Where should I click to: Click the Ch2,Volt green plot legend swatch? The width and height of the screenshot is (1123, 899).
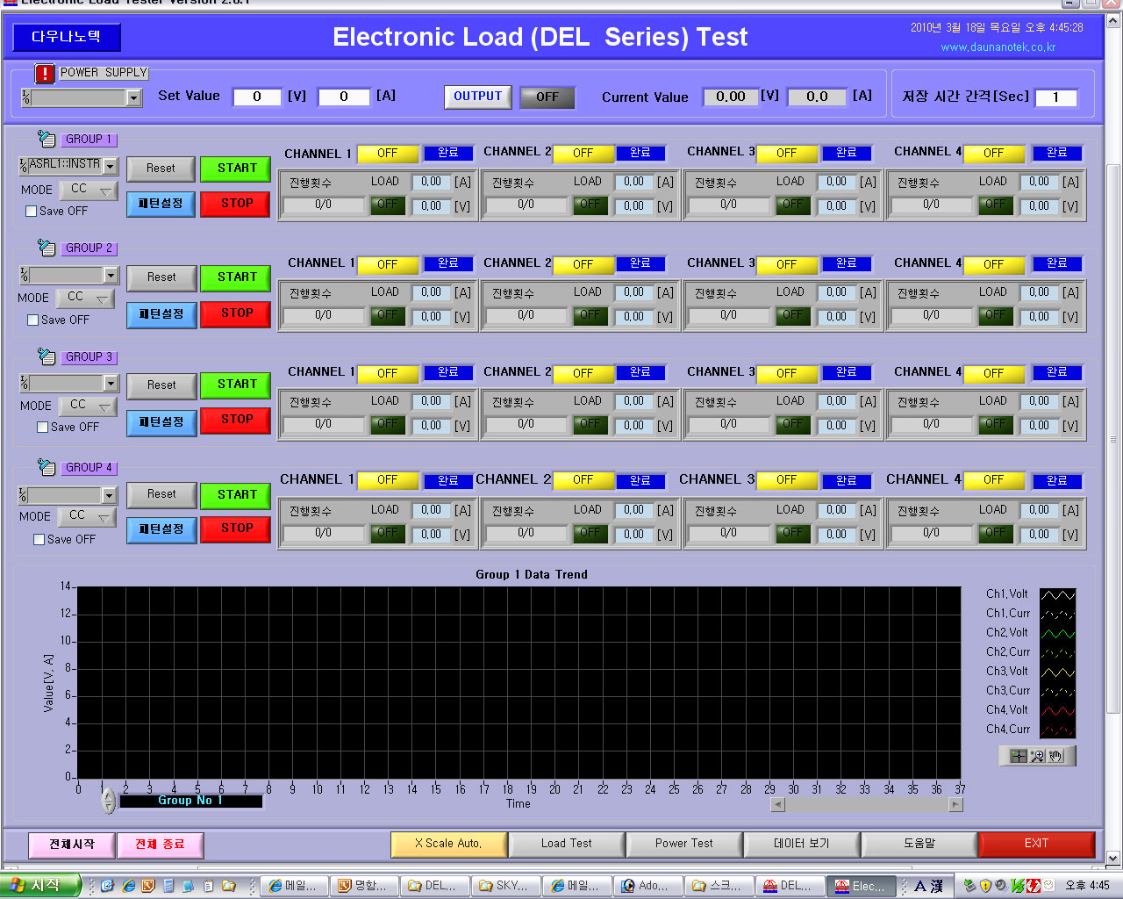(x=1057, y=633)
